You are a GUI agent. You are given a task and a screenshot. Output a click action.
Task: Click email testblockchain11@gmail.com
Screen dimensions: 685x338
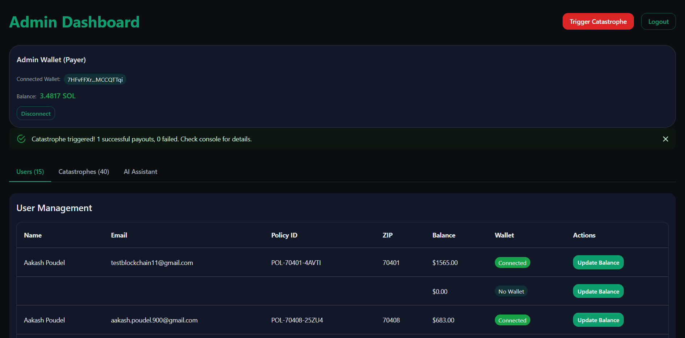pyautogui.click(x=152, y=263)
